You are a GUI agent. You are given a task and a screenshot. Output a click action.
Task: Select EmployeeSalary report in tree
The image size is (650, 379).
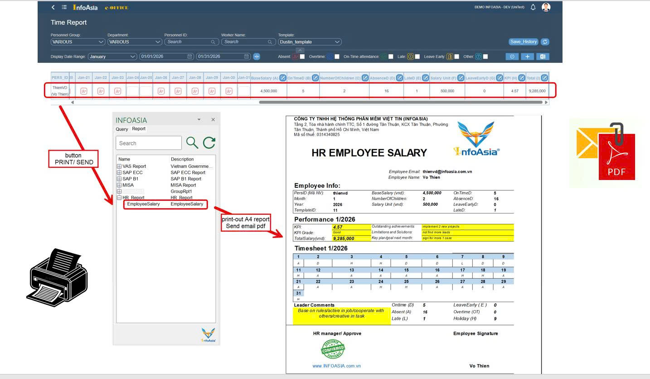click(143, 204)
